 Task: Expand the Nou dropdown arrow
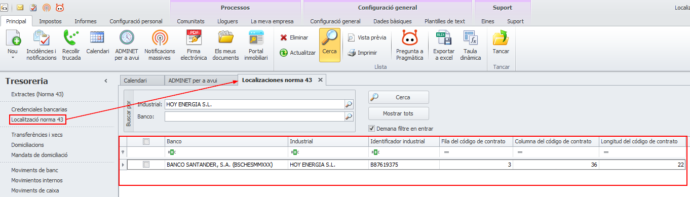coord(13,58)
